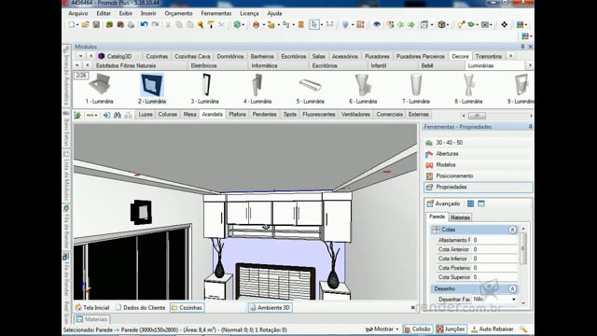Click the Avançado properties icon

[430, 203]
